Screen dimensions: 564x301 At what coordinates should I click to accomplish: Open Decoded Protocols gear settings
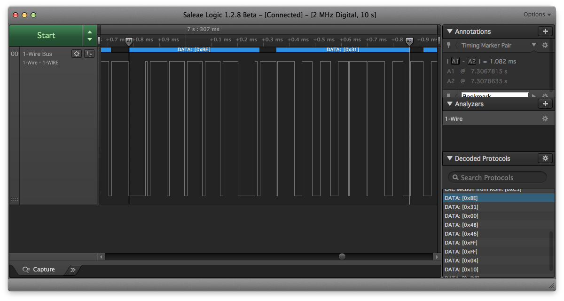tap(545, 158)
